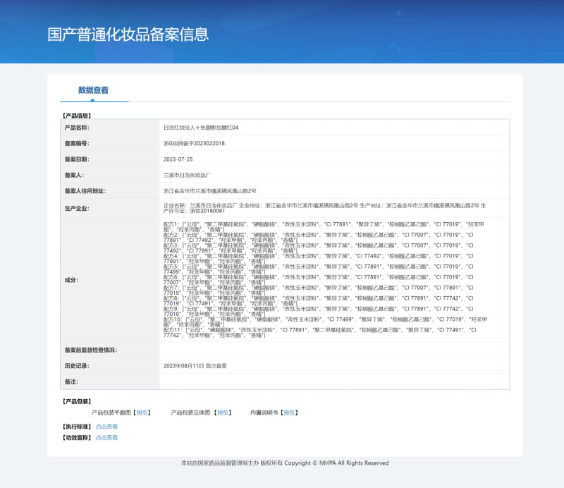Click the 备案人 row label
564x488 pixels.
[x=74, y=175]
